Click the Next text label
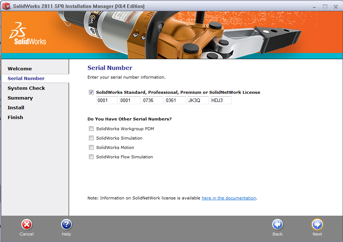 pos(317,234)
